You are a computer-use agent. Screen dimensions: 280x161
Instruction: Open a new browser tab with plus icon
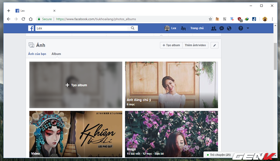click(9, 10)
